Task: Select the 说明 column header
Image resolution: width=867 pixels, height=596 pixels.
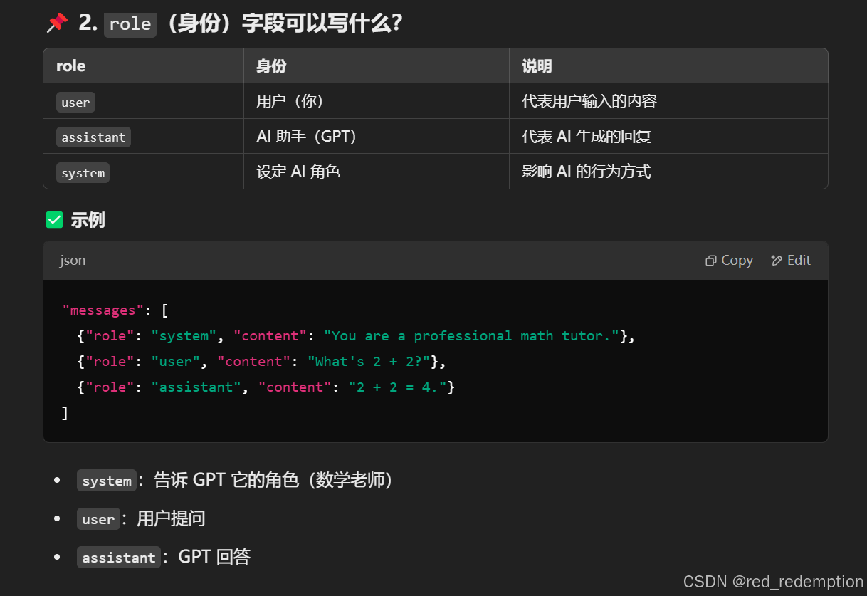Action: [537, 66]
